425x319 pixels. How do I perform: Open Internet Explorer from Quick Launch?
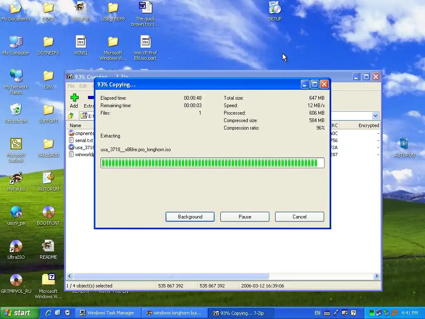pos(49,313)
